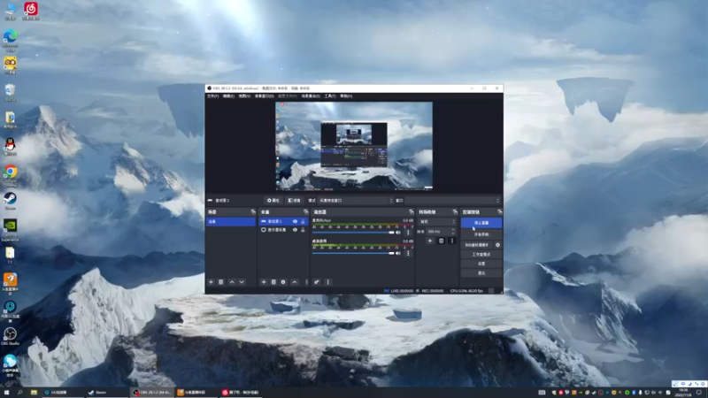This screenshot has width=708, height=398.
Task: Open Mic/Aux channel options three-dot menu
Action: (x=408, y=233)
